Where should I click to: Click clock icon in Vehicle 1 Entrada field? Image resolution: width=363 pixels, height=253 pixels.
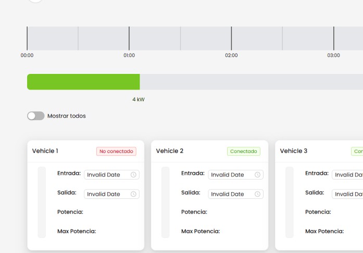pos(133,175)
